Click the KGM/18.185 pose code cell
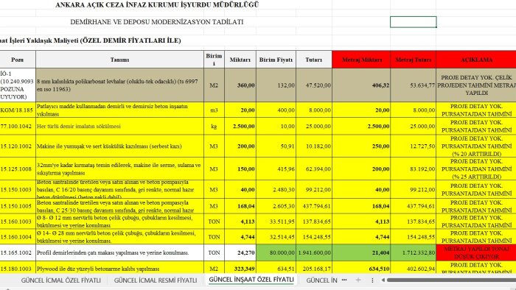This screenshot has width=516, height=290. point(18,110)
